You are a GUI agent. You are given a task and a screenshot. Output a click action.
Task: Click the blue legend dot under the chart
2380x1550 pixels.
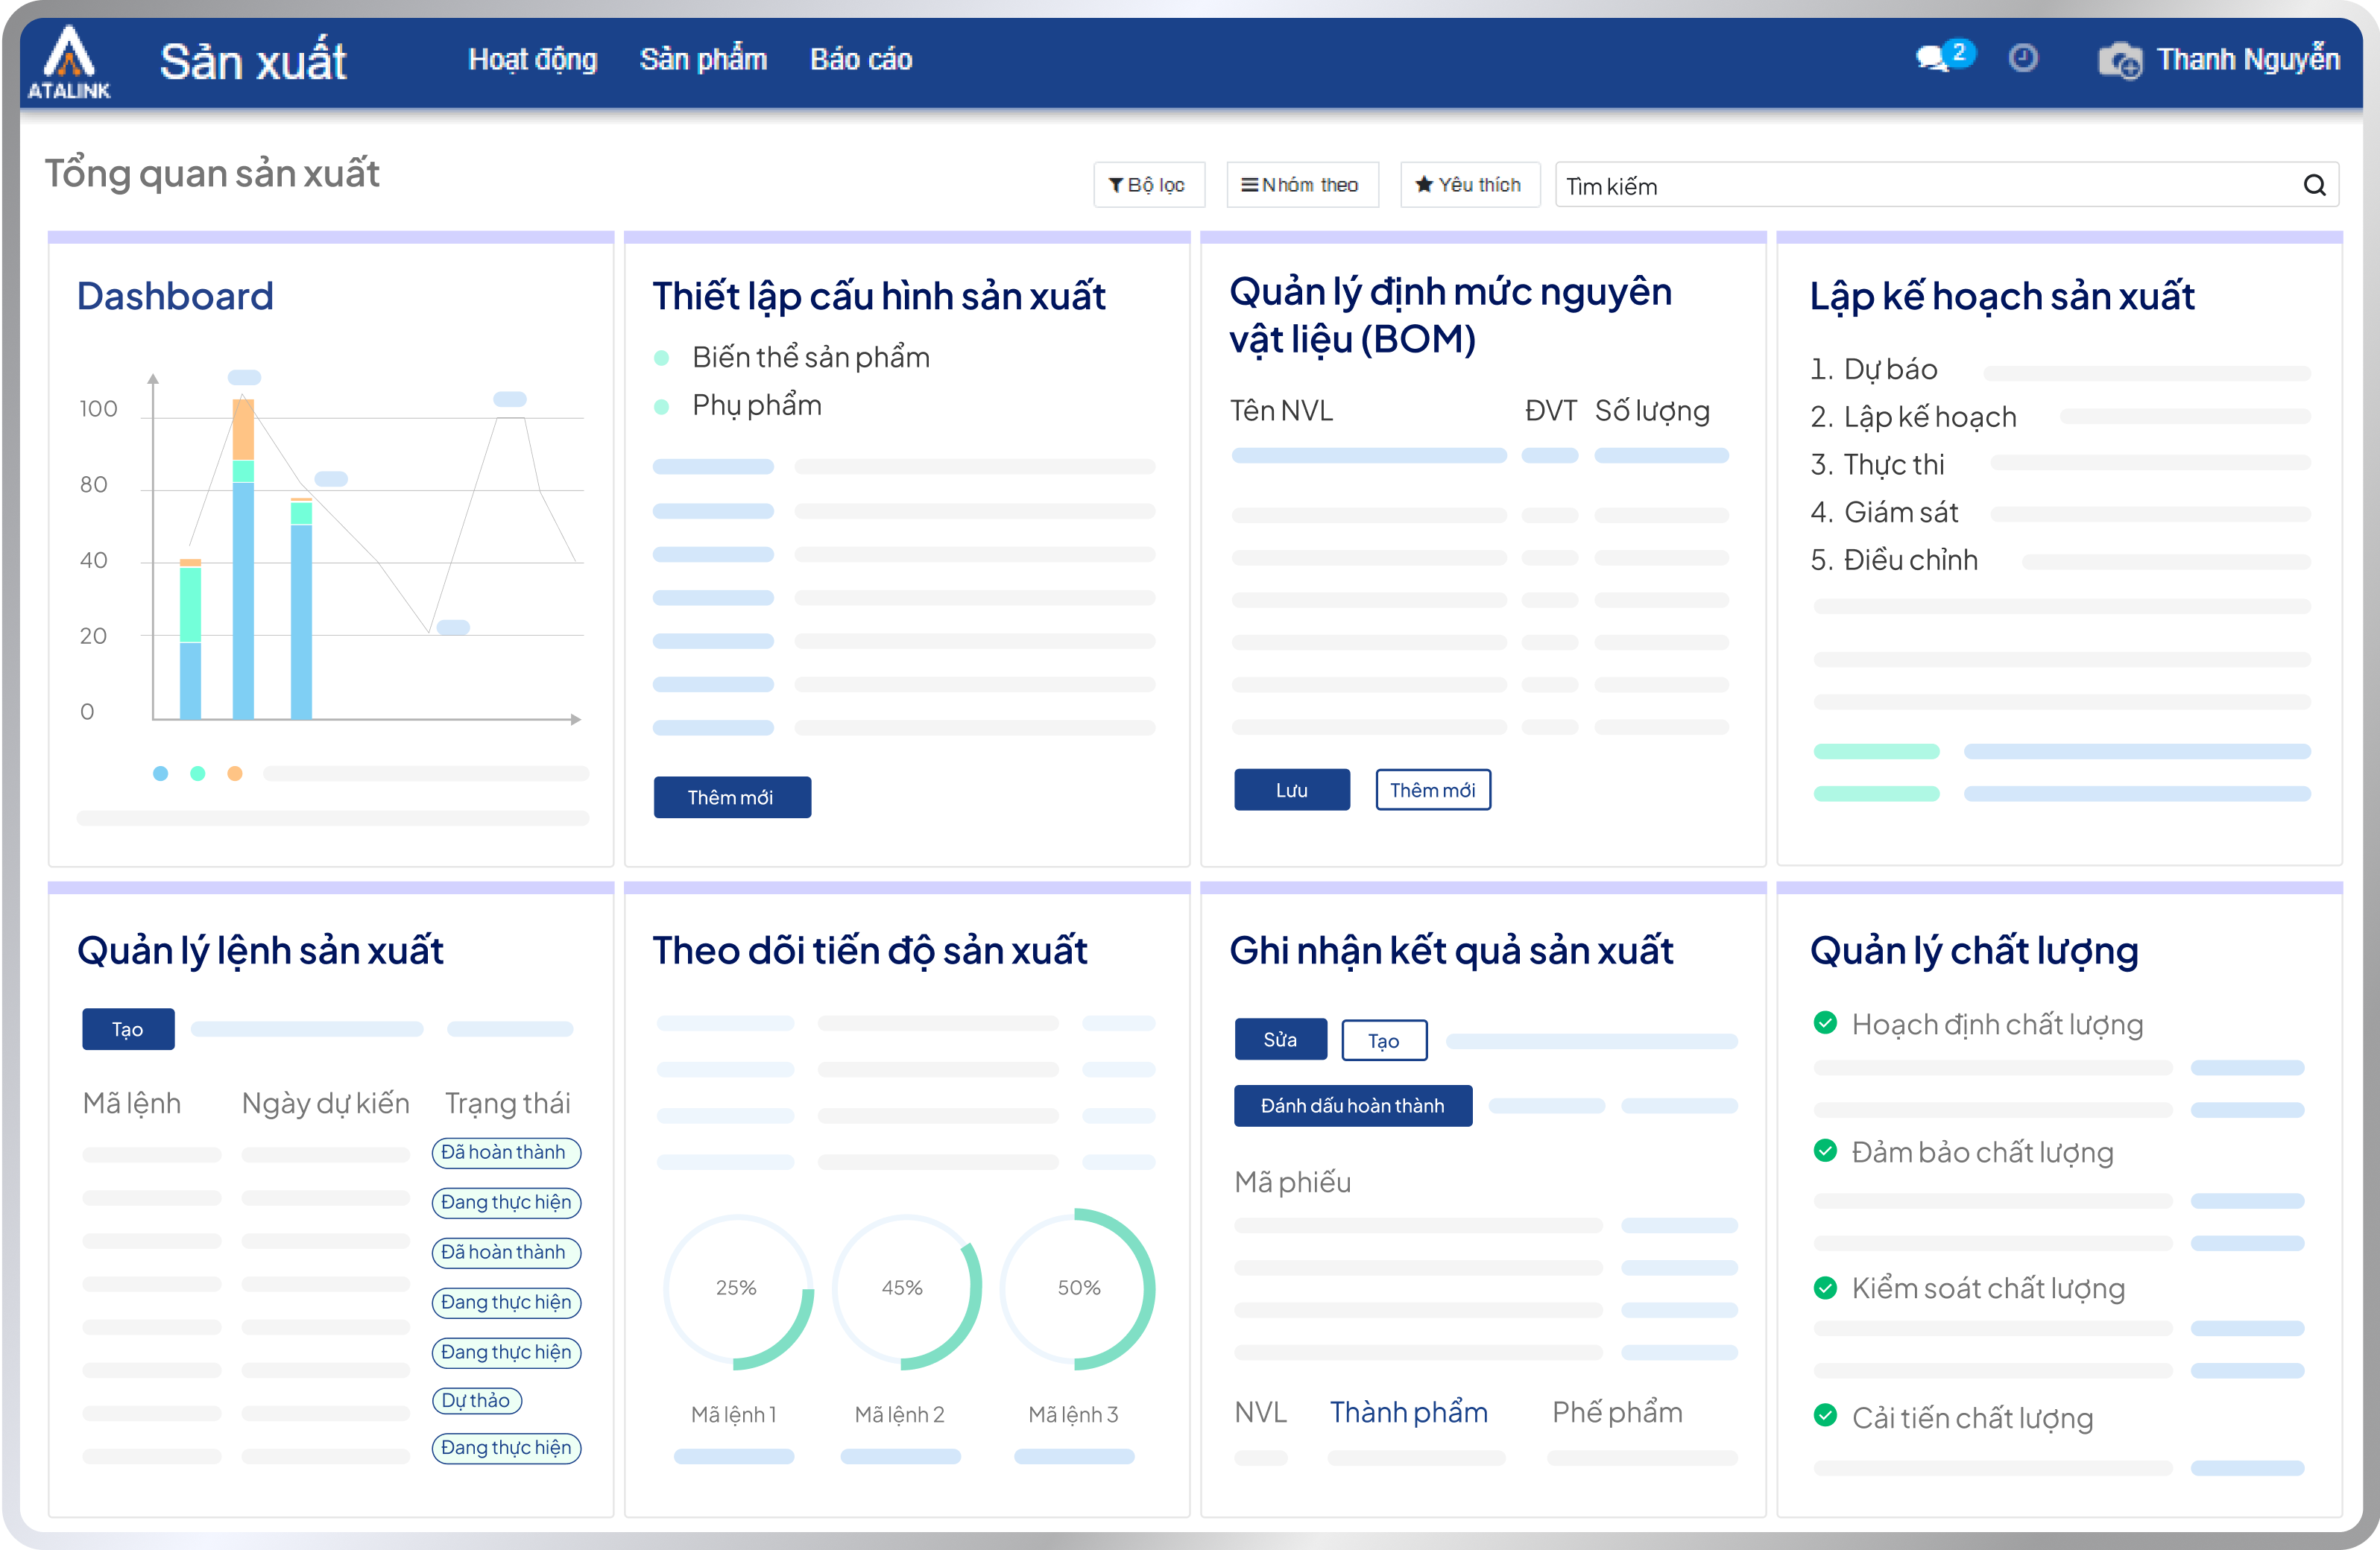(160, 773)
